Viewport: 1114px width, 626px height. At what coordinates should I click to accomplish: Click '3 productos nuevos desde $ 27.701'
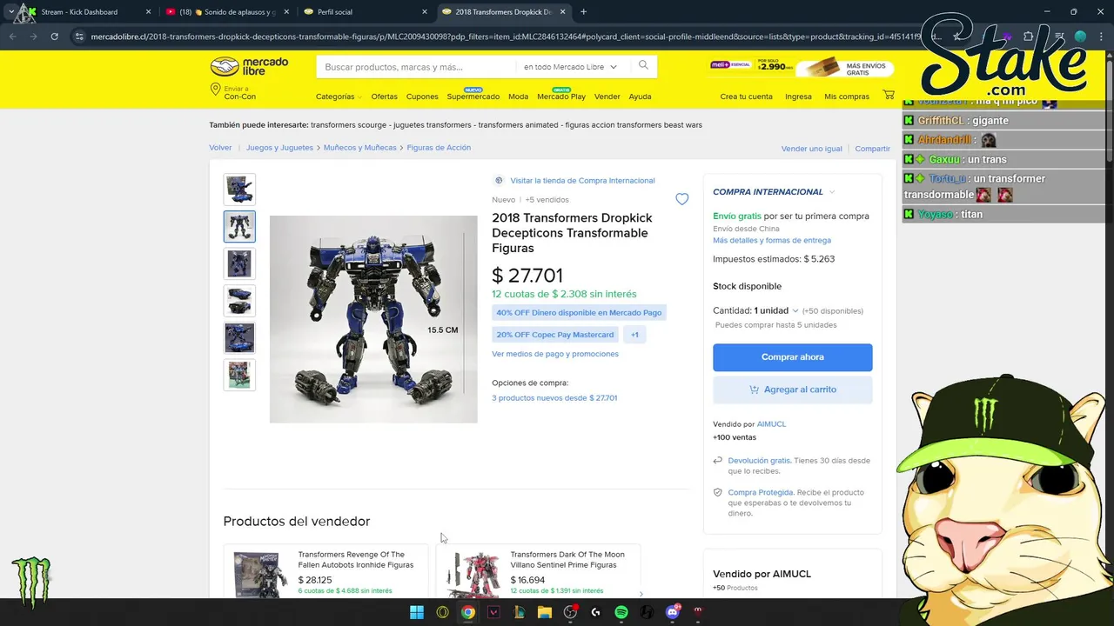554,398
